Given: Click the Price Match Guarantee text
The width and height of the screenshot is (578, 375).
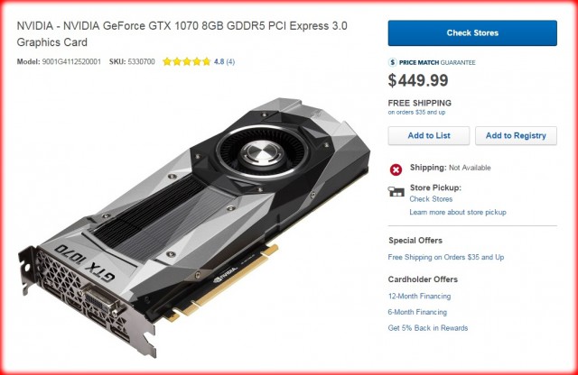Looking at the screenshot, I should (437, 62).
